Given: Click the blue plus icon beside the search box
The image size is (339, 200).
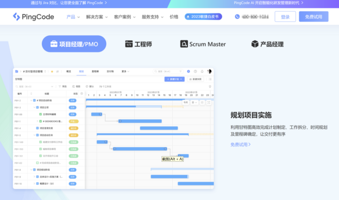Looking at the screenshot, I should point(188,71).
